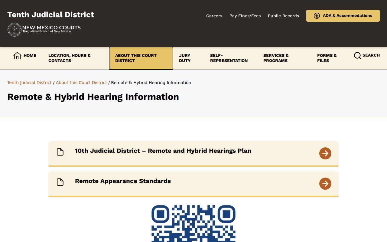
Task: Click orange arrow on Remote and Hybrid Hearings Plan
Action: [325, 153]
